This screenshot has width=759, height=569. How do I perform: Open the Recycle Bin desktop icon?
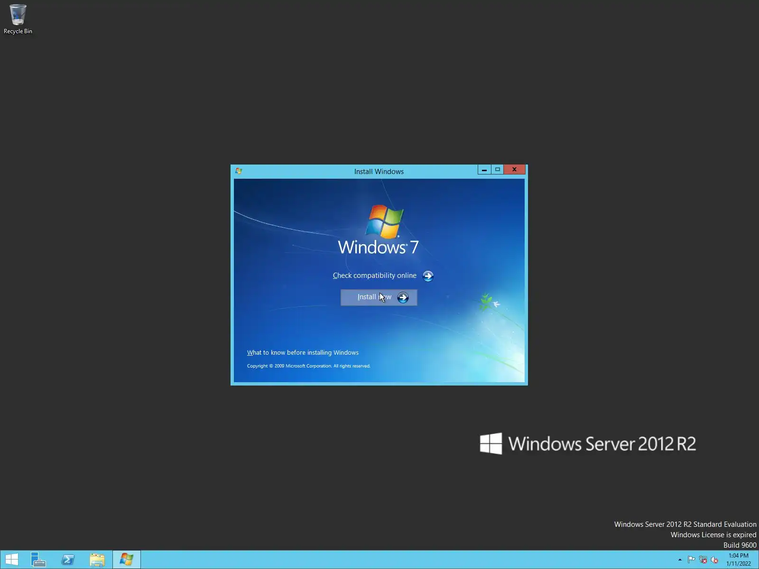18,19
